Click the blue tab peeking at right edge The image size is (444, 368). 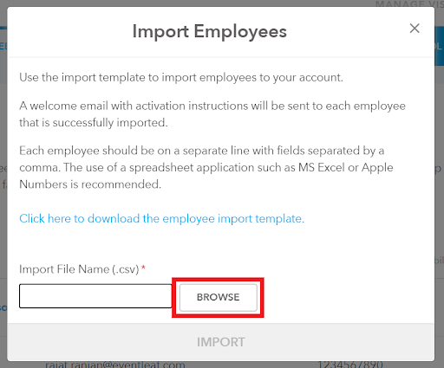tap(439, 46)
